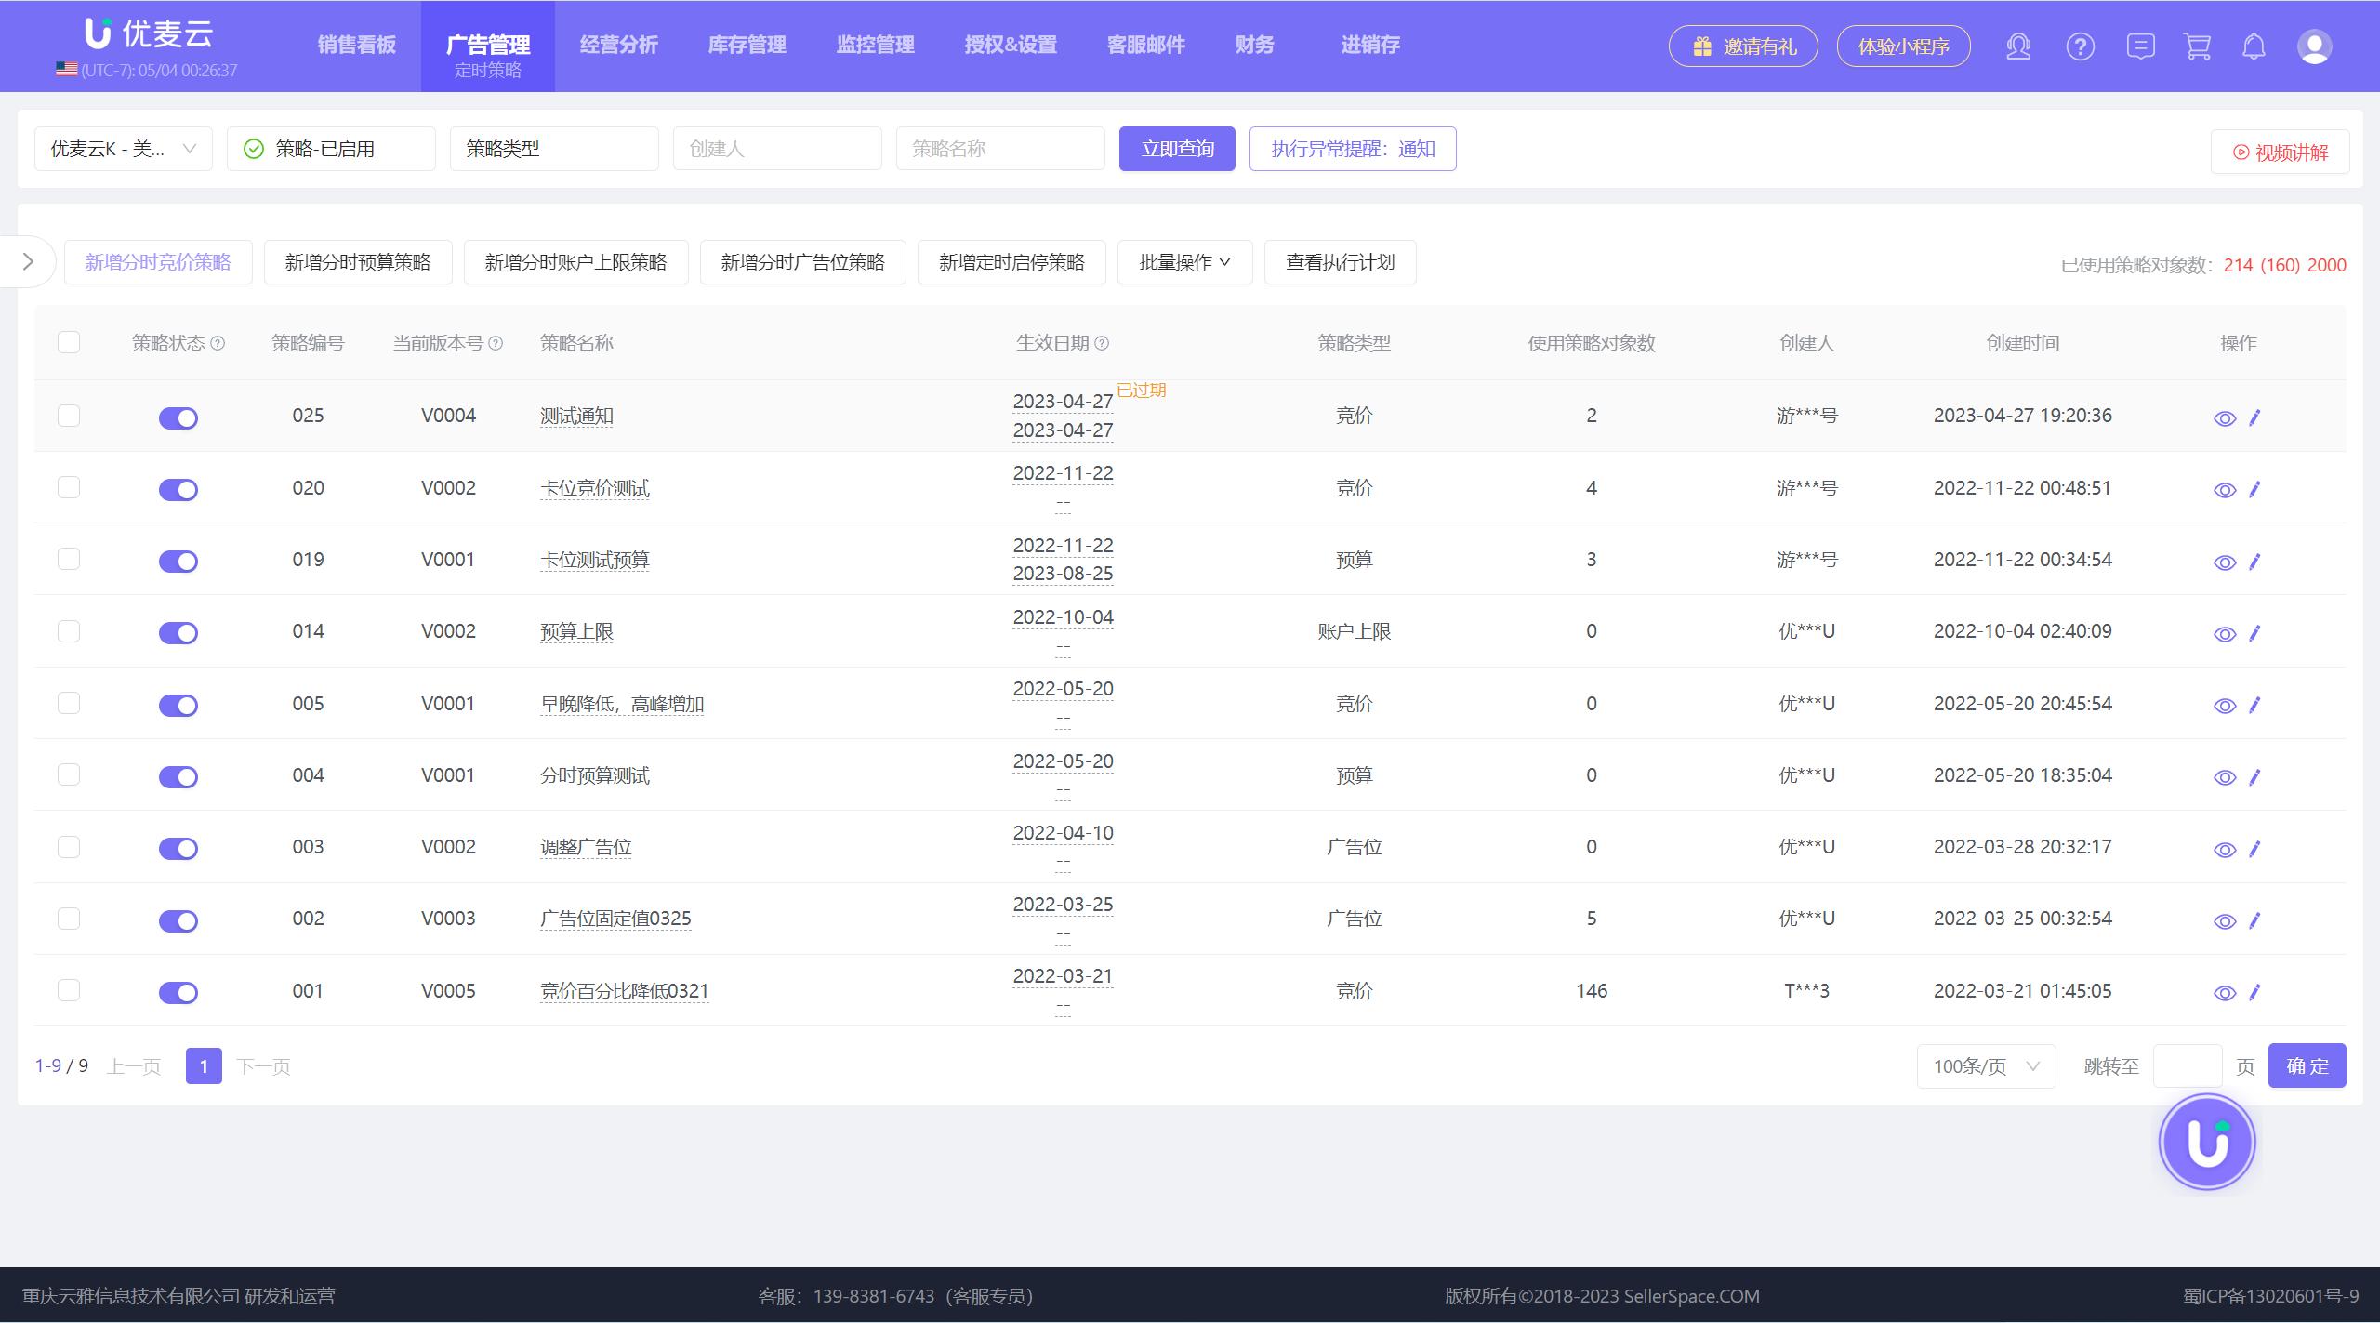
Task: Click the help question mark icon
Action: tap(2081, 46)
